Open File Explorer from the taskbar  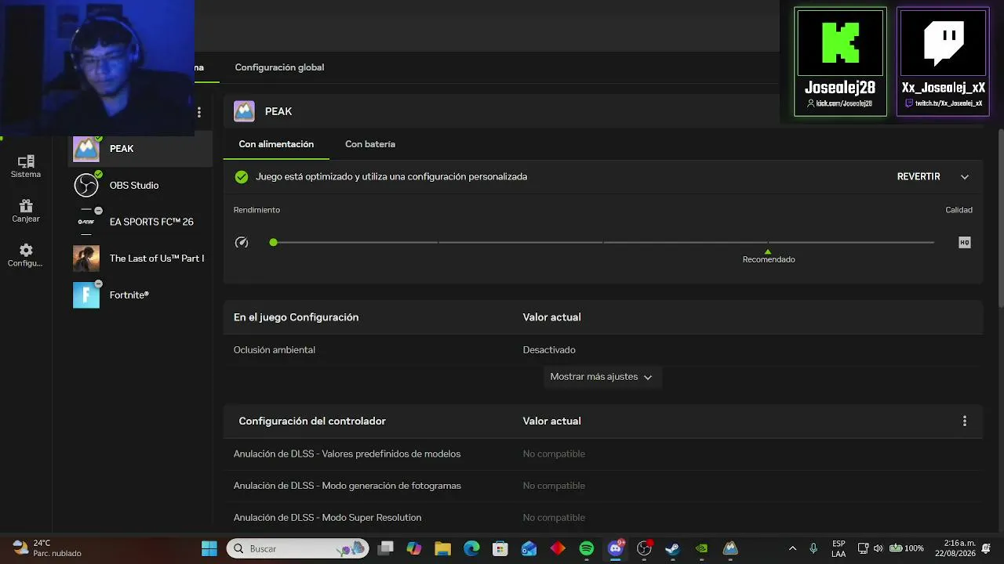click(442, 549)
